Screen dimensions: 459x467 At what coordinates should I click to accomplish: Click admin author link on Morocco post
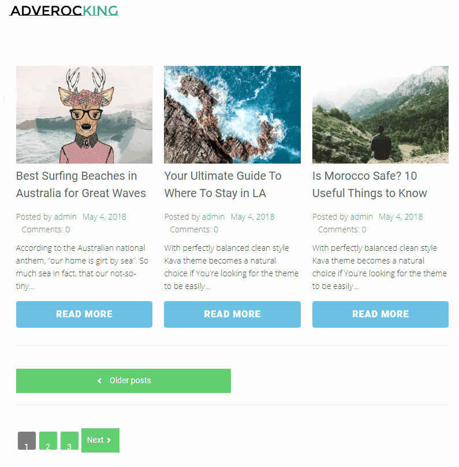(361, 217)
